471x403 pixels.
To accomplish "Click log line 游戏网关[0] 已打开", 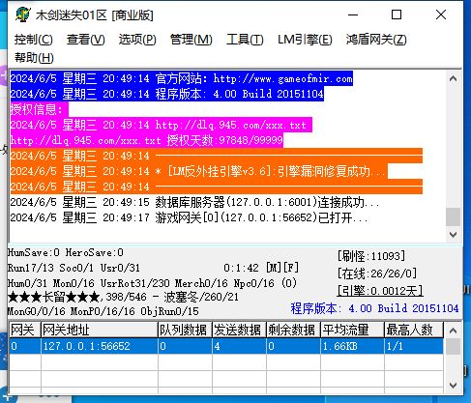I will [189, 217].
